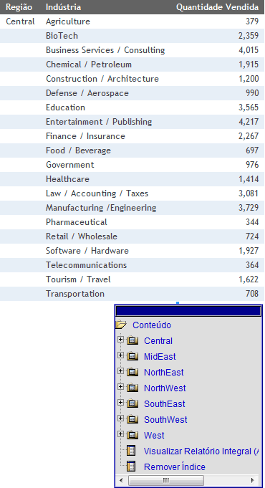Image resolution: width=265 pixels, height=488 pixels.
Task: Select the Remover Índice link
Action: (175, 467)
